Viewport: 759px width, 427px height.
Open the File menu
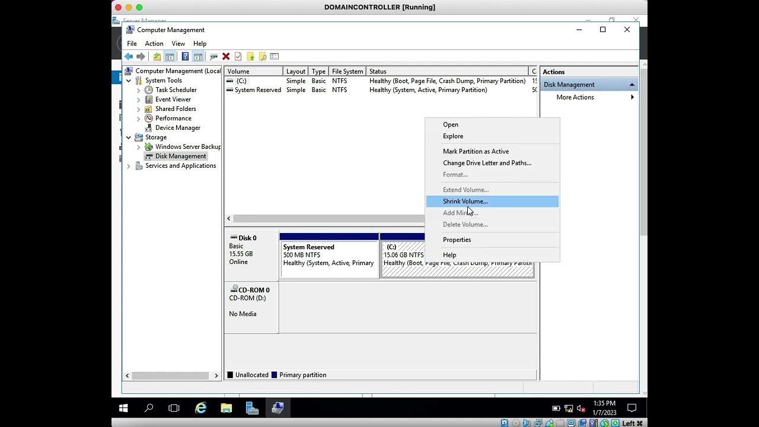132,43
